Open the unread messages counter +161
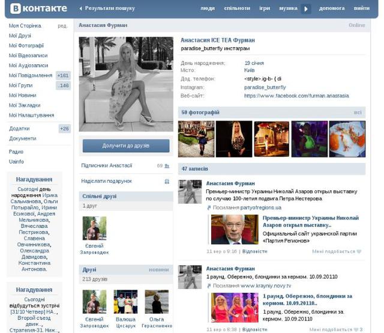384x333 pixels. coord(63,75)
